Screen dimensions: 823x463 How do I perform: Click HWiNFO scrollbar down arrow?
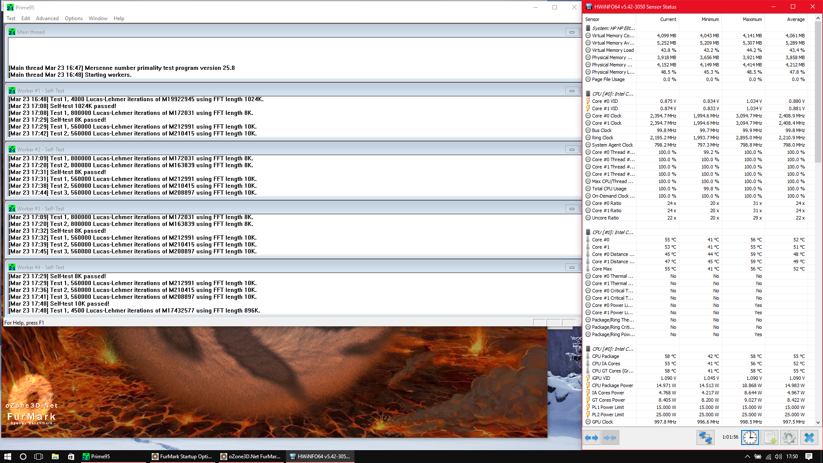point(818,422)
